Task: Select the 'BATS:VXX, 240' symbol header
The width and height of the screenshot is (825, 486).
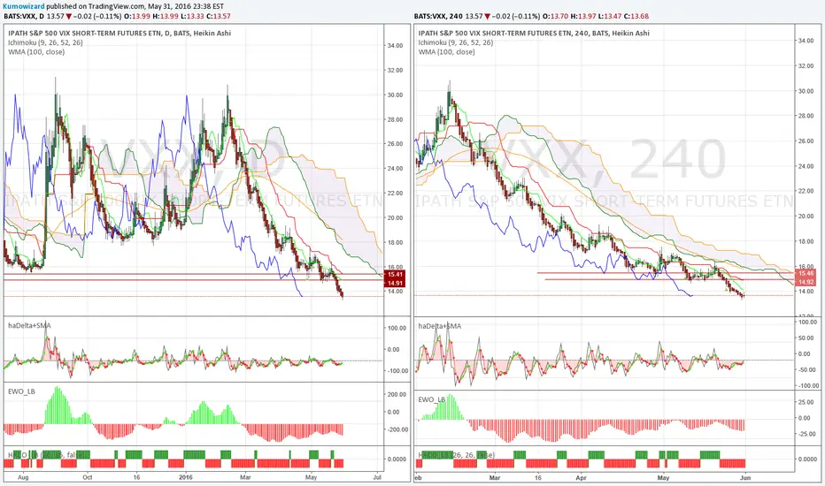Action: click(x=438, y=16)
